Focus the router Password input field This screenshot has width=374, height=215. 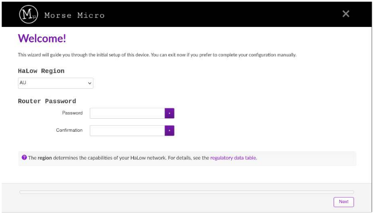tap(127, 113)
